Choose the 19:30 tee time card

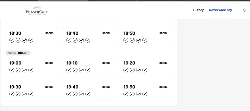point(32,91)
